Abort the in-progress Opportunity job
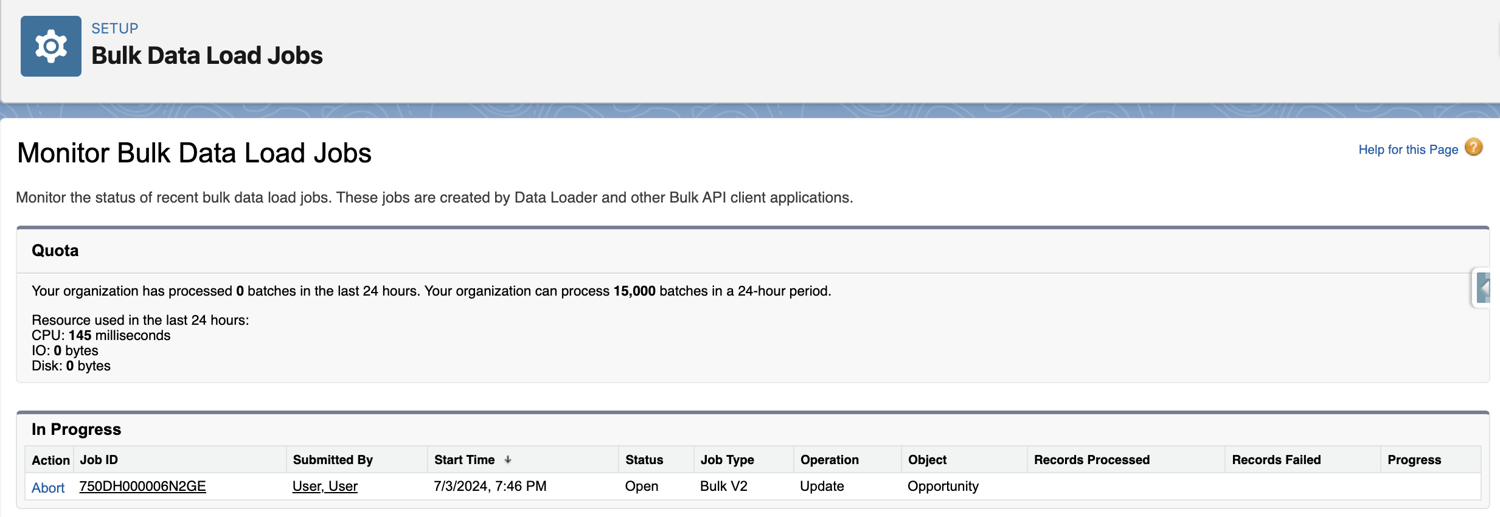This screenshot has width=1500, height=517. [48, 488]
